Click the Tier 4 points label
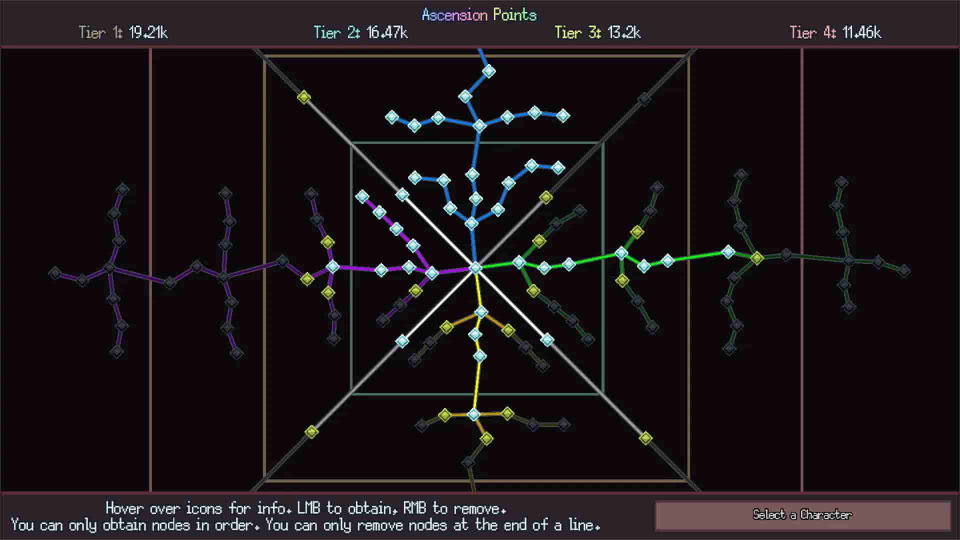This screenshot has height=540, width=960. [x=835, y=33]
